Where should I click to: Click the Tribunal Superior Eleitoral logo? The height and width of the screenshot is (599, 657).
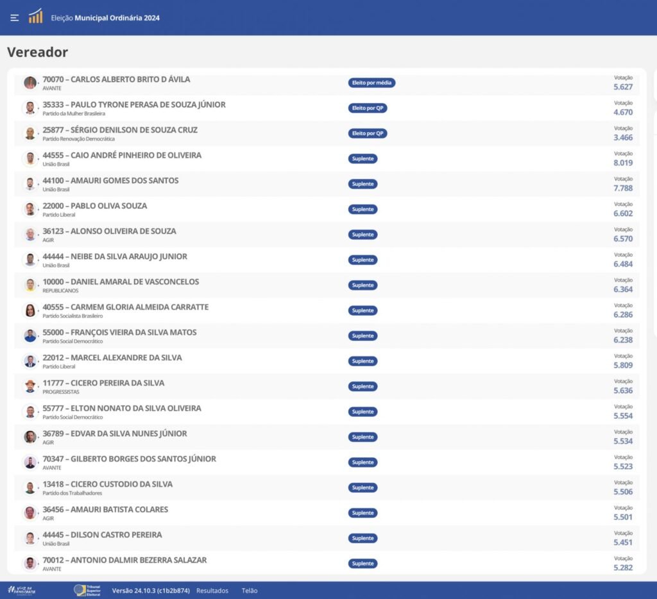(x=88, y=590)
